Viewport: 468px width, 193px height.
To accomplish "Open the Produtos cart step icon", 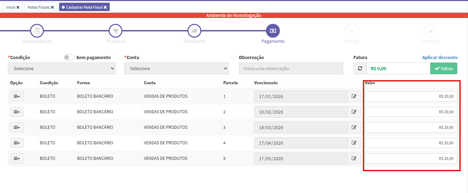I will tap(116, 31).
